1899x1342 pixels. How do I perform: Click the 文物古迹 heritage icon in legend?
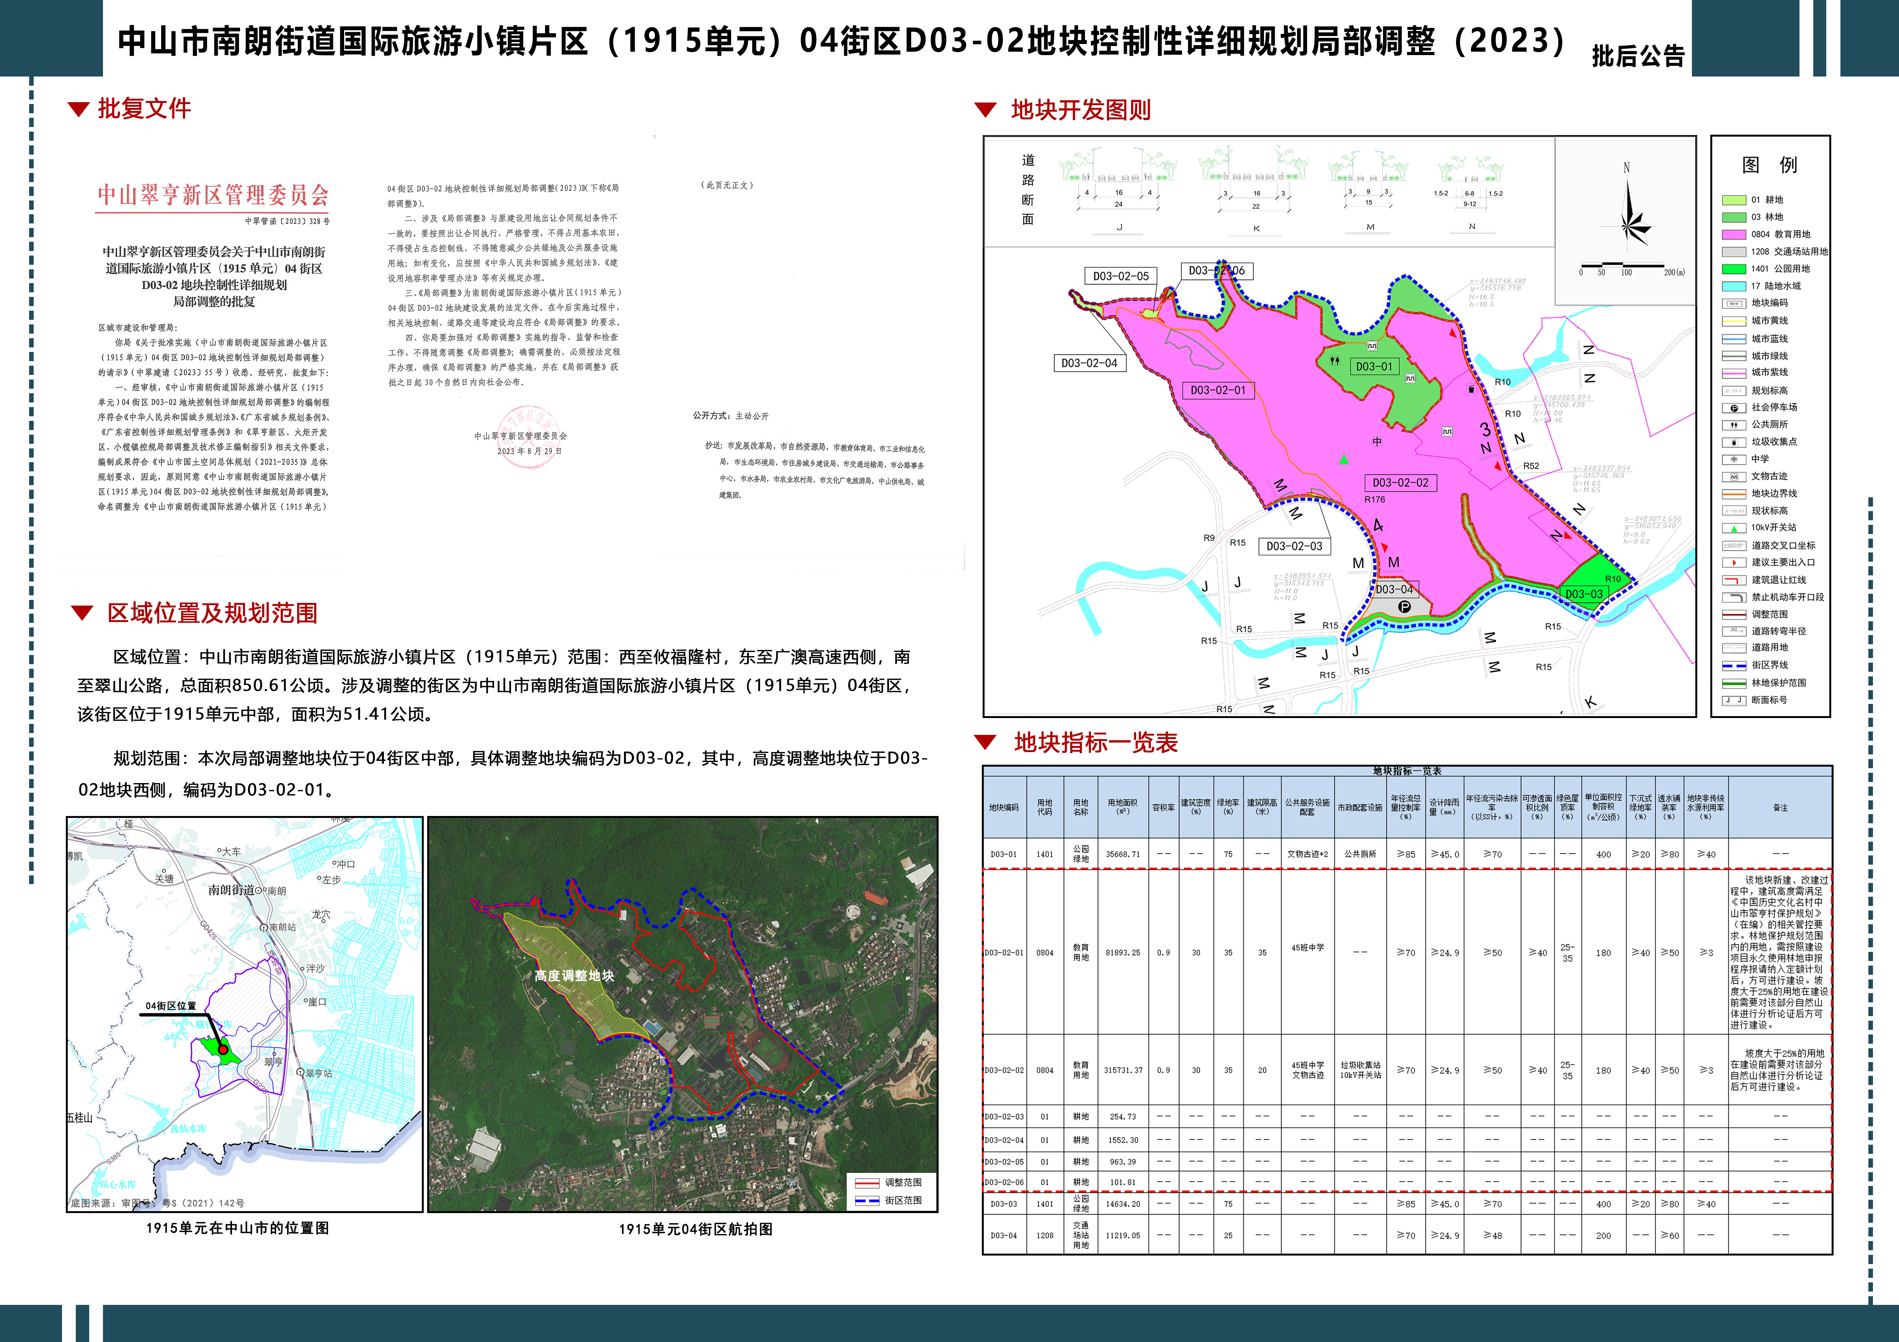point(1734,477)
